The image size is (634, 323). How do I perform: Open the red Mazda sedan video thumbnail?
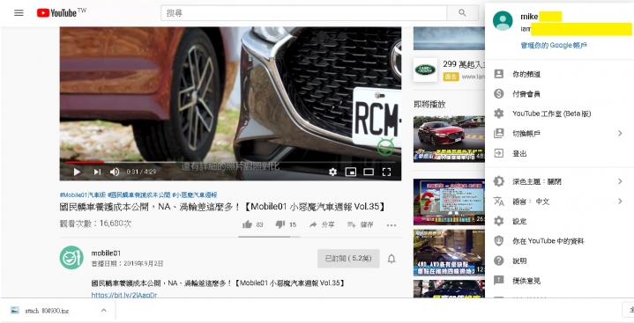[449, 139]
